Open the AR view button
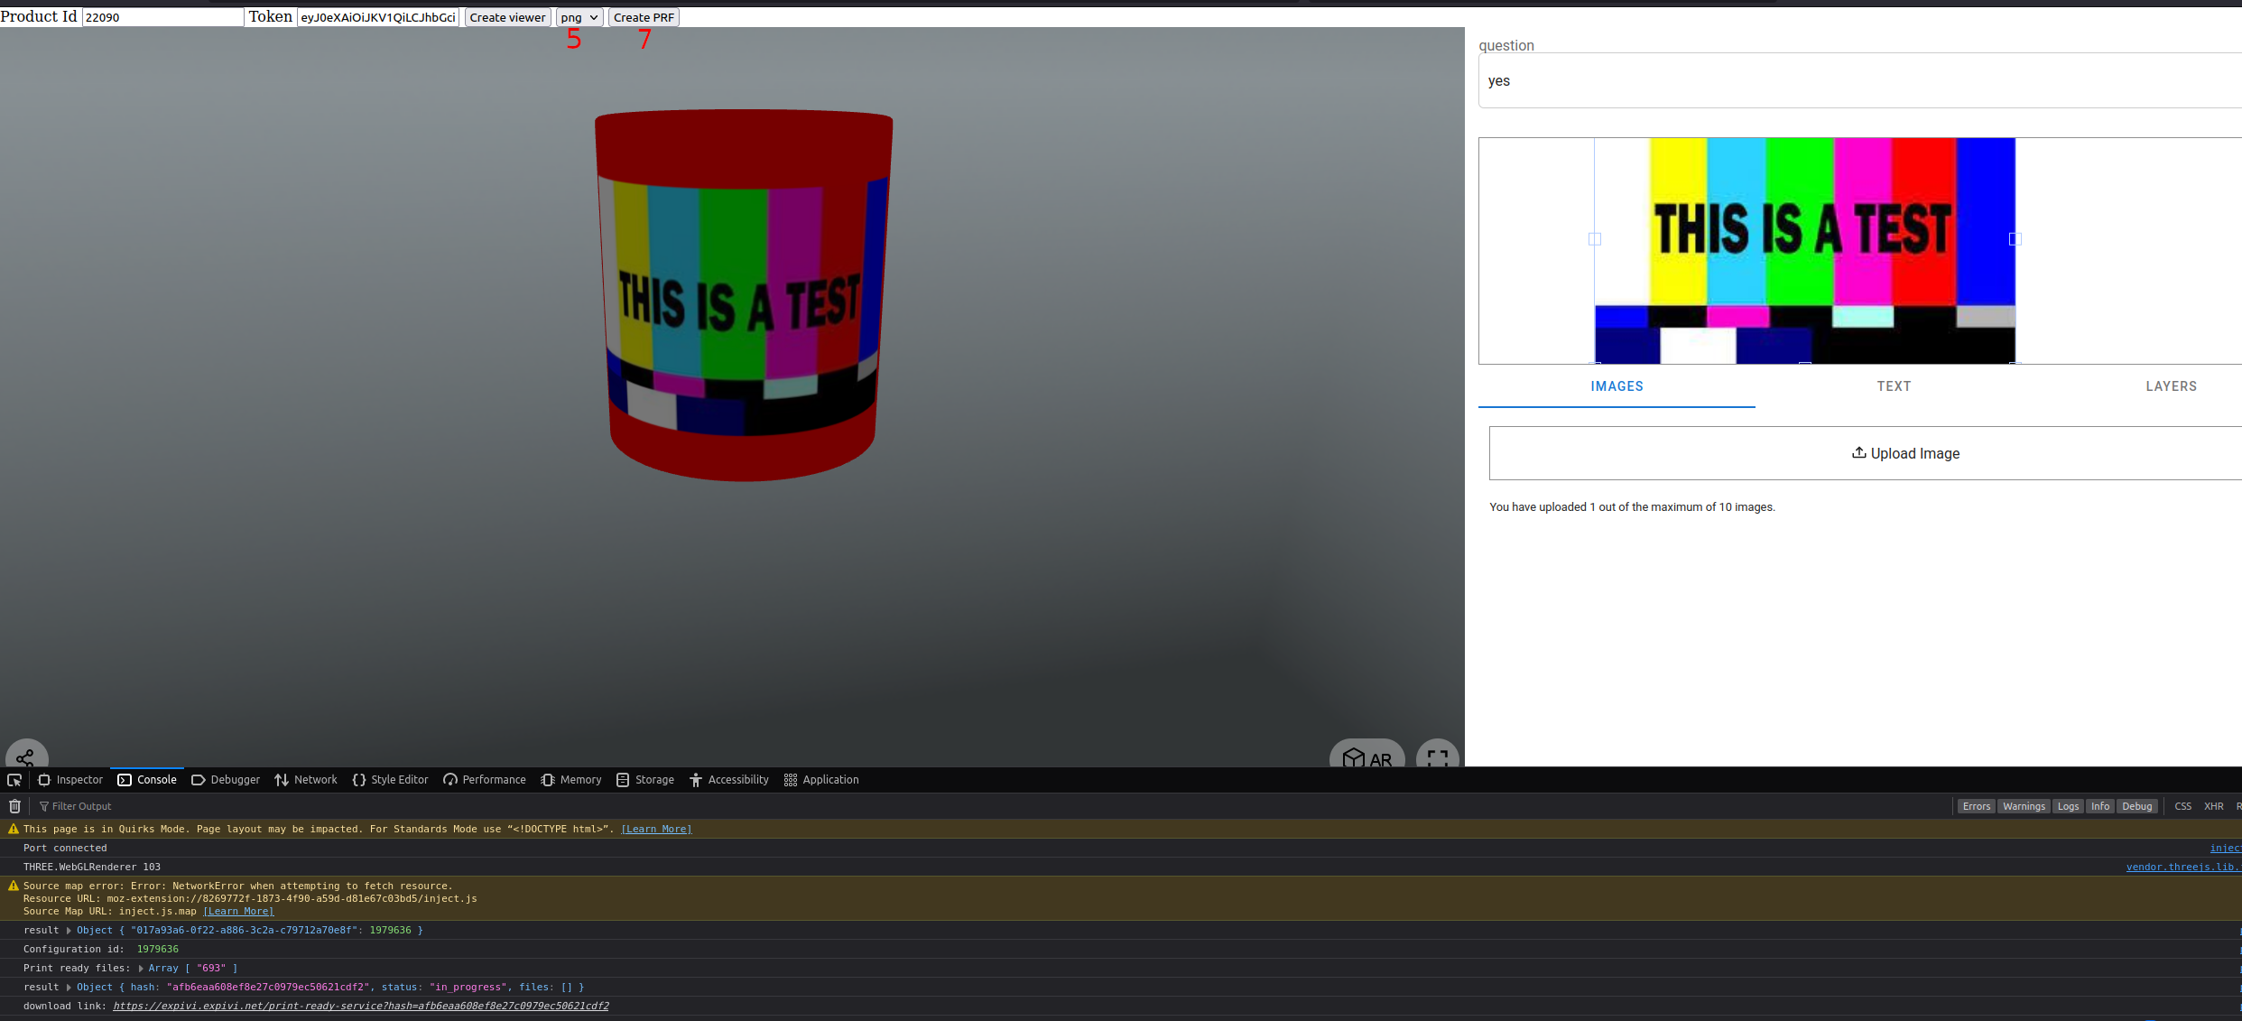The image size is (2242, 1021). coord(1367,756)
